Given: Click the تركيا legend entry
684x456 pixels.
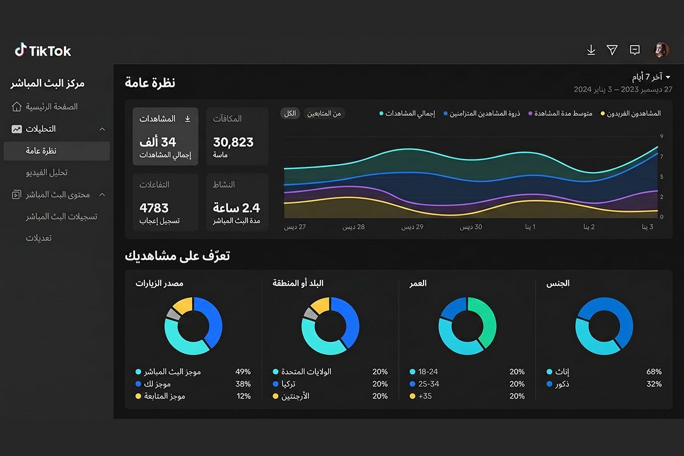Looking at the screenshot, I should pos(285,384).
